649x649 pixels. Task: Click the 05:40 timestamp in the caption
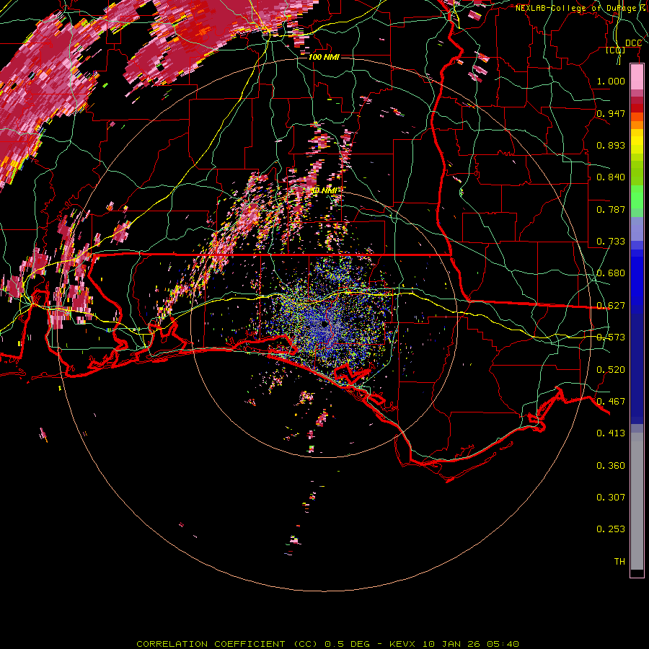click(x=503, y=644)
